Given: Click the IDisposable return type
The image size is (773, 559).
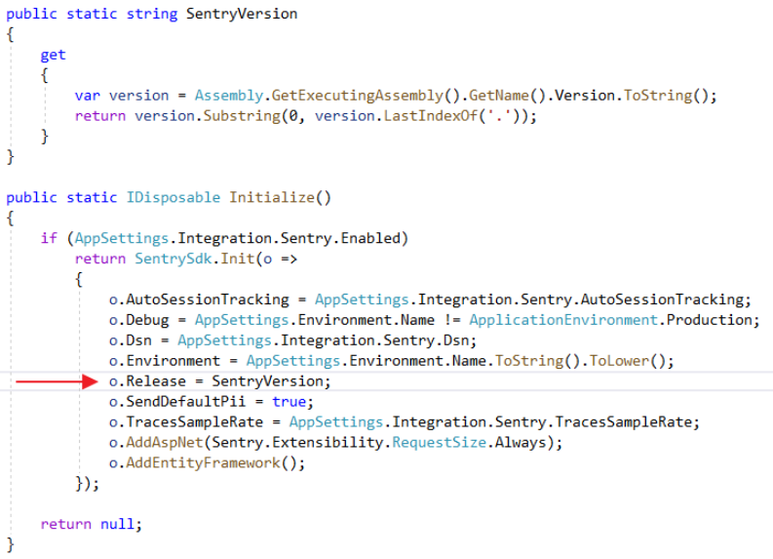Looking at the screenshot, I should (x=174, y=197).
